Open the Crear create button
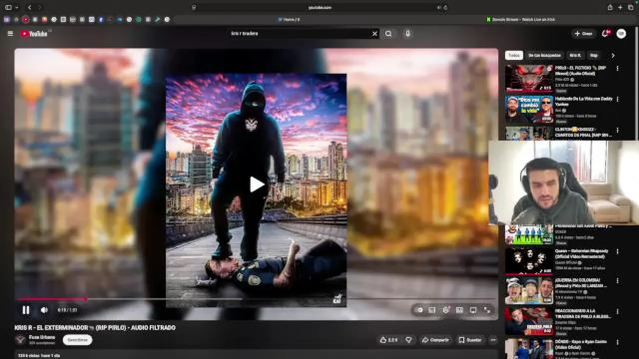 [583, 33]
